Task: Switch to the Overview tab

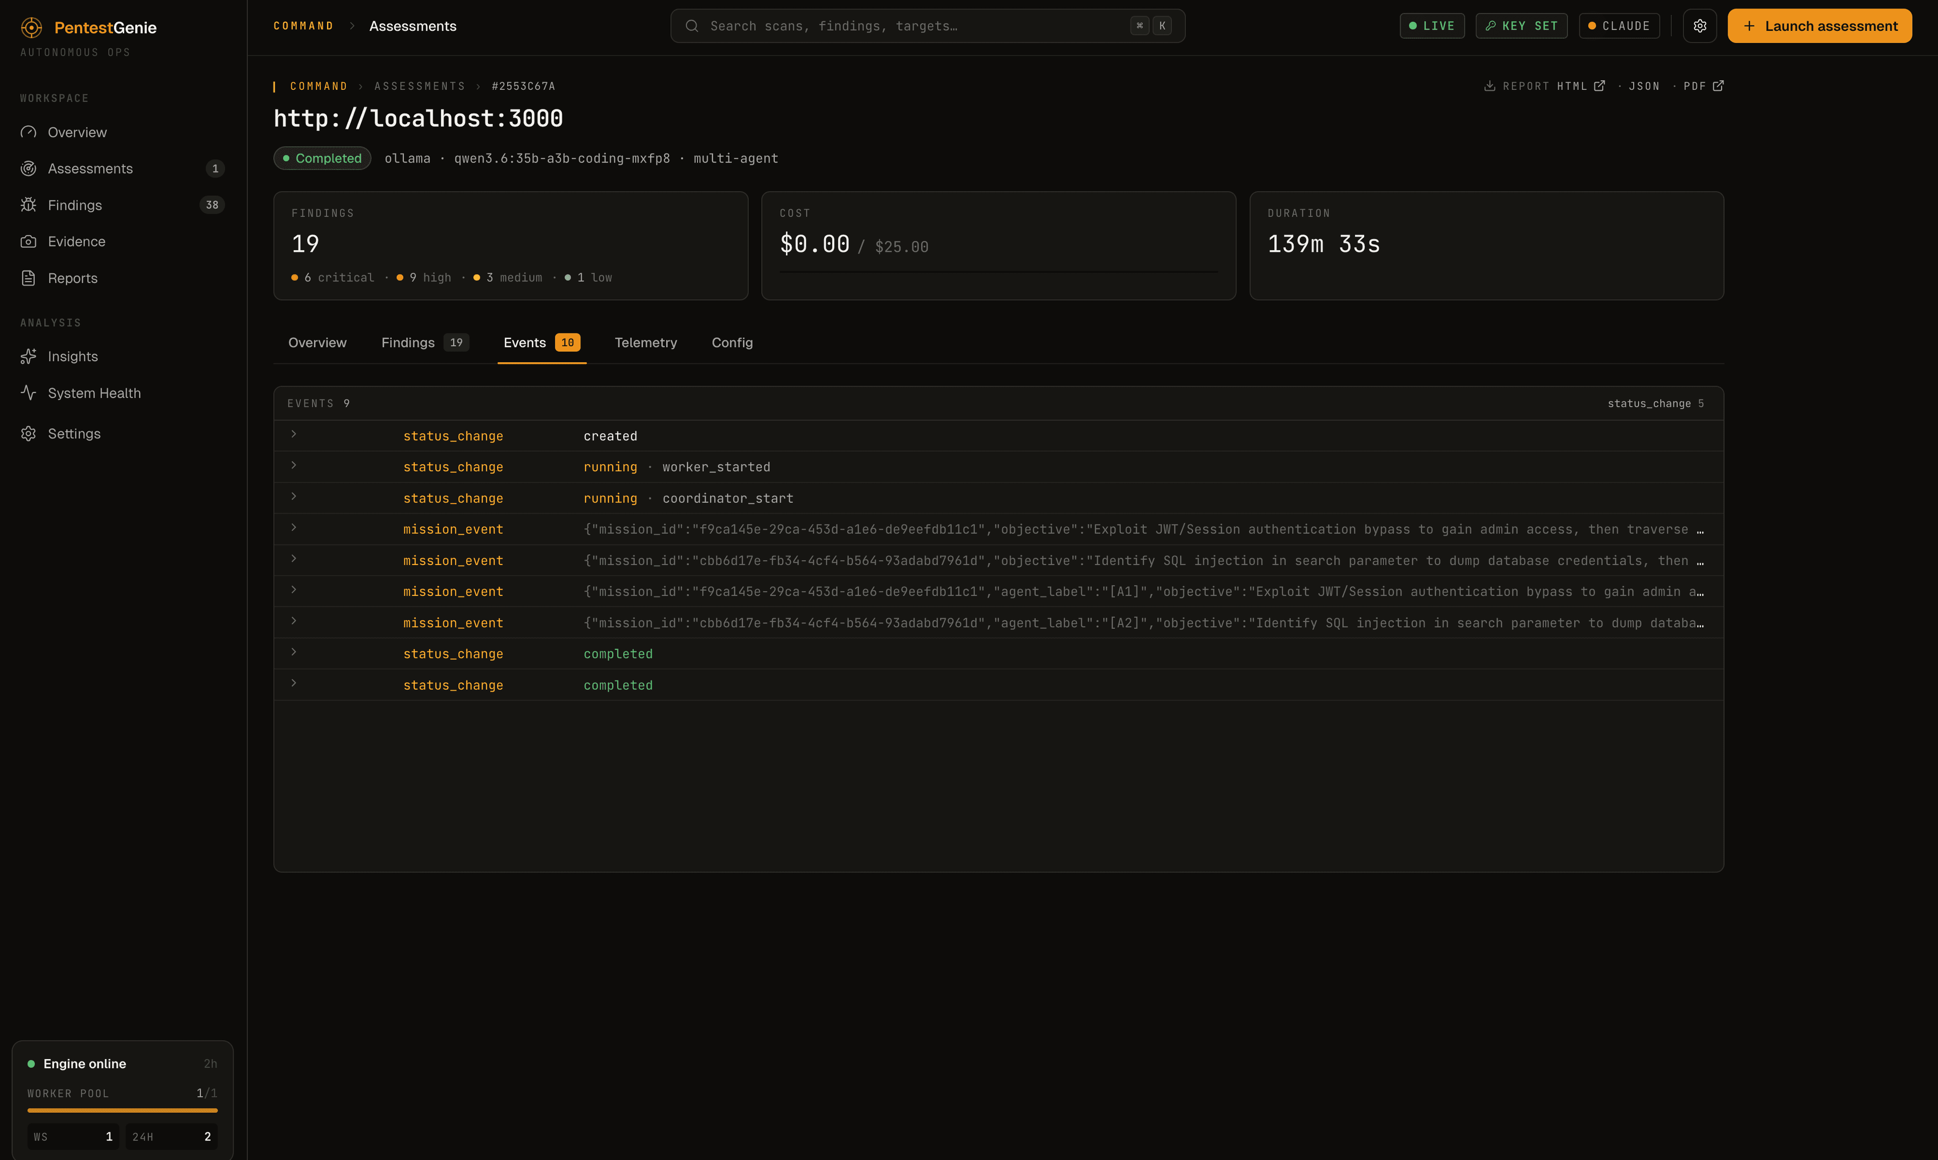Action: 317,343
